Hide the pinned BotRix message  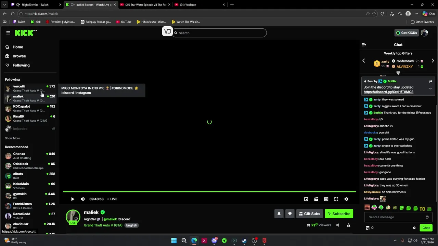coord(430,81)
